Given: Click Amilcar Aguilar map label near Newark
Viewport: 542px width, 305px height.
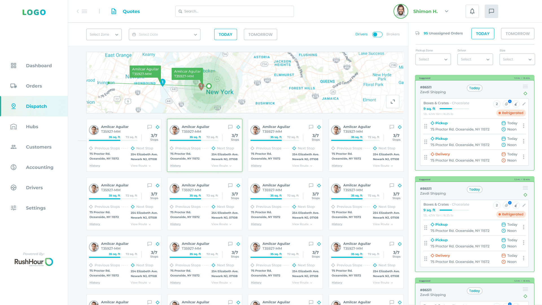Looking at the screenshot, I should point(145,72).
